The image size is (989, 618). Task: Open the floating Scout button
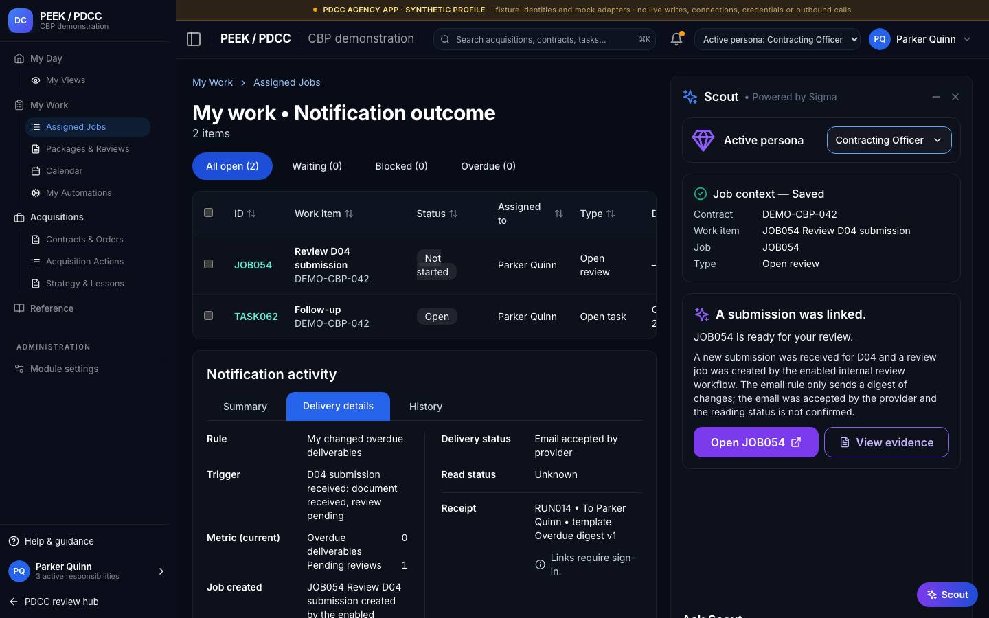pyautogui.click(x=947, y=595)
